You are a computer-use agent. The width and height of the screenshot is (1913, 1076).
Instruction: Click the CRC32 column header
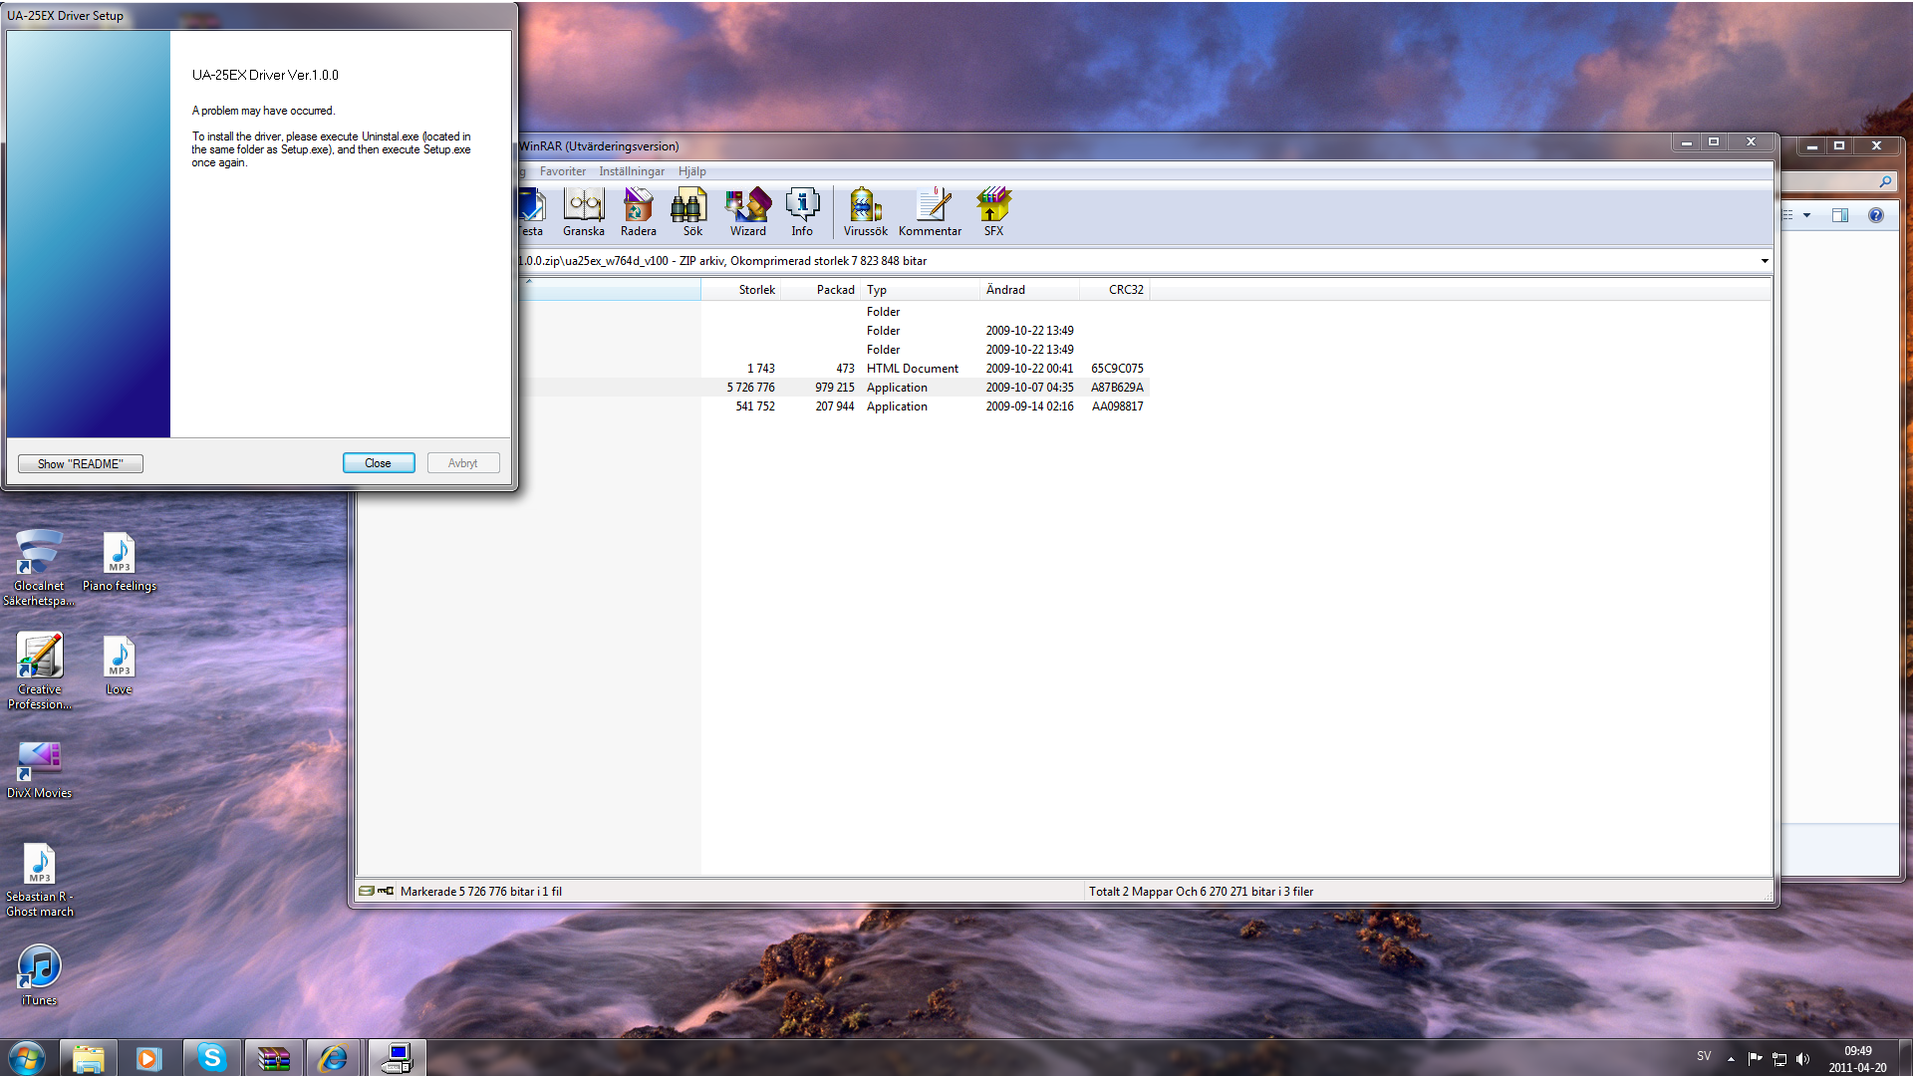pyautogui.click(x=1114, y=290)
